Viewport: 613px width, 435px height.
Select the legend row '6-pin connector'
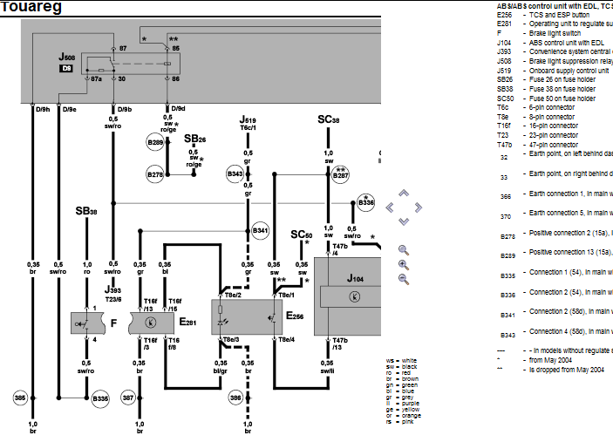tap(535, 107)
